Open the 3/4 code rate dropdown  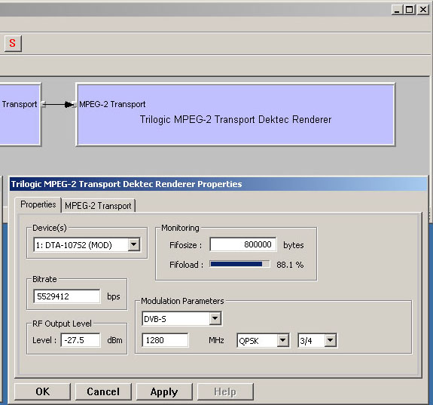pyautogui.click(x=331, y=340)
